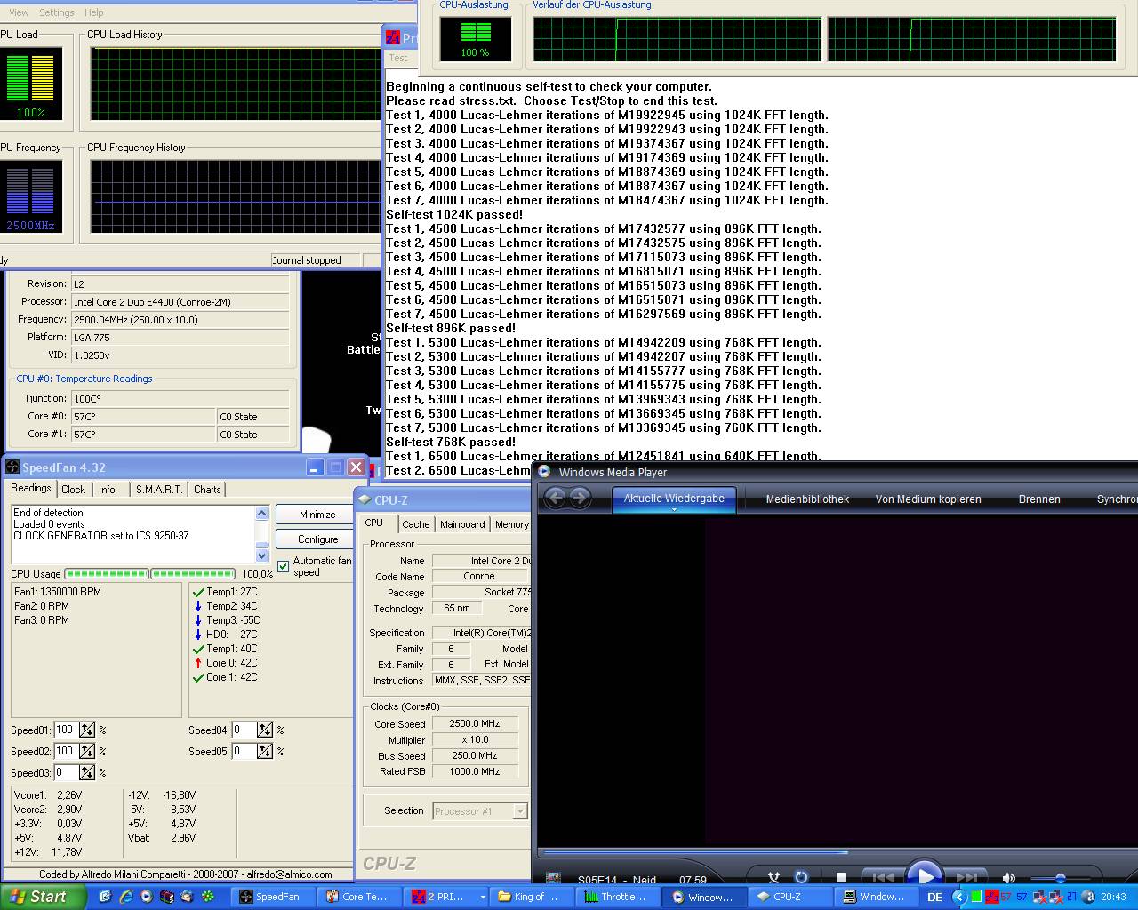Switch to Medienbibliothek tab
This screenshot has width=1138, height=910.
click(x=807, y=499)
